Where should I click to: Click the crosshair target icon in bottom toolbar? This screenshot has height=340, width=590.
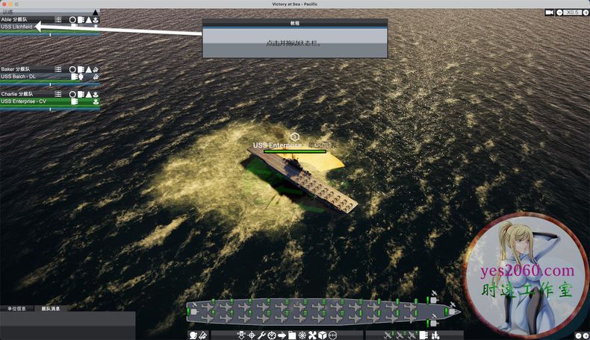click(251, 335)
